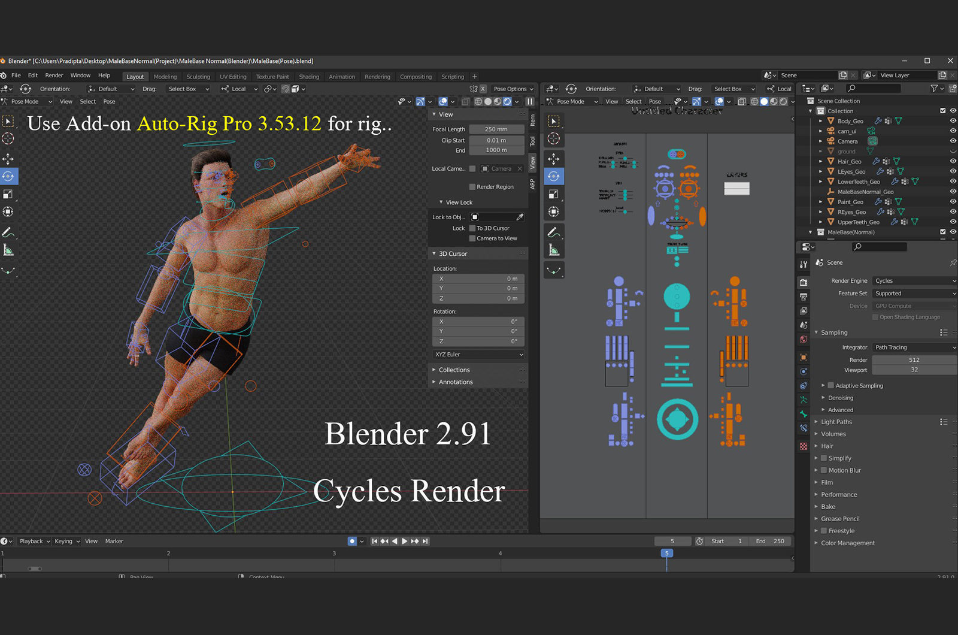Open the XYZ Euler rotation mode dropdown
958x635 pixels.
coord(478,355)
